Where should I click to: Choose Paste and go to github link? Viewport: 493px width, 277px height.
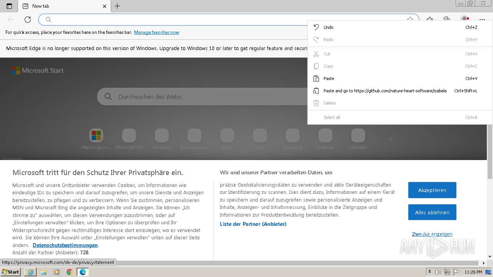400,91
